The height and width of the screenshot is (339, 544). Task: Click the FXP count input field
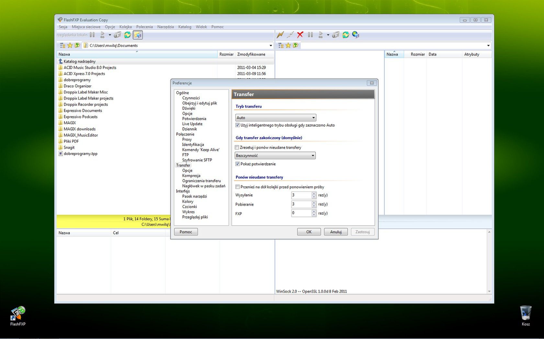coord(301,213)
